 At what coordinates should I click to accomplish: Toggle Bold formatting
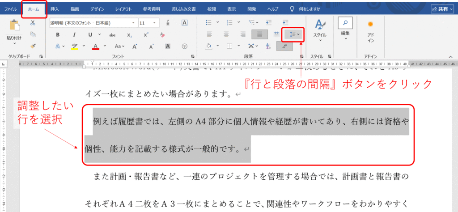tap(58, 34)
